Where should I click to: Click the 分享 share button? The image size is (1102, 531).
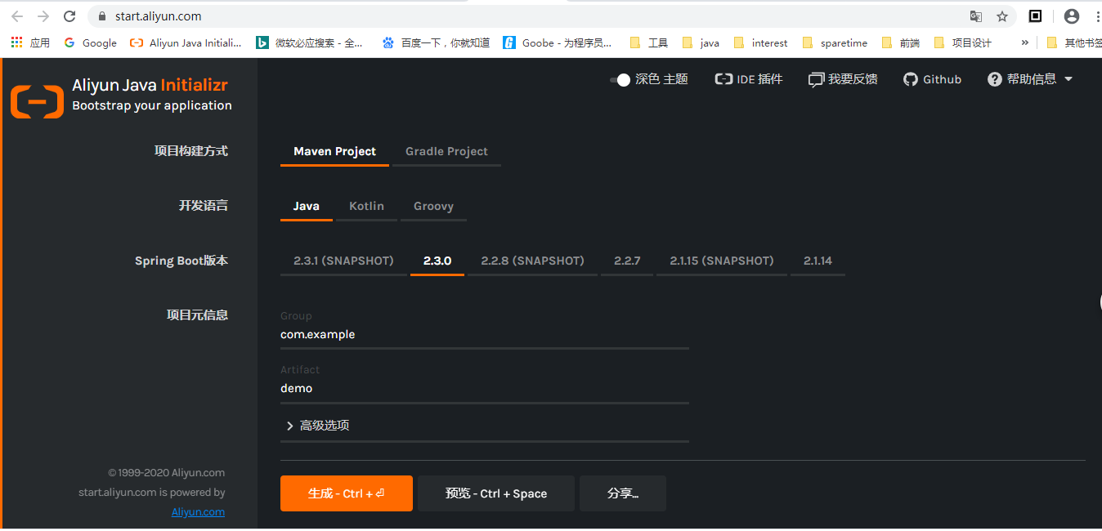click(x=623, y=493)
